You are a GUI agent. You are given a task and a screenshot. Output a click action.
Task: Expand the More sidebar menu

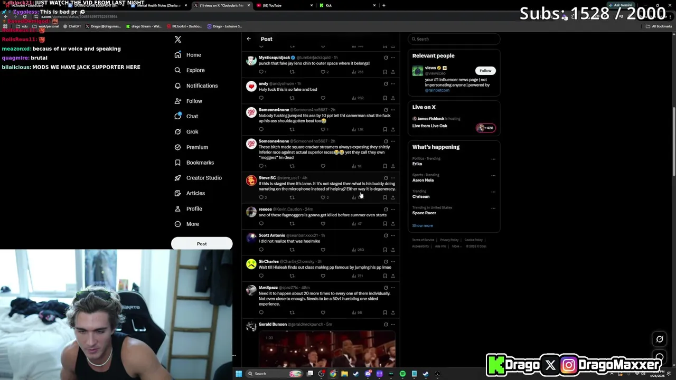[186, 224]
